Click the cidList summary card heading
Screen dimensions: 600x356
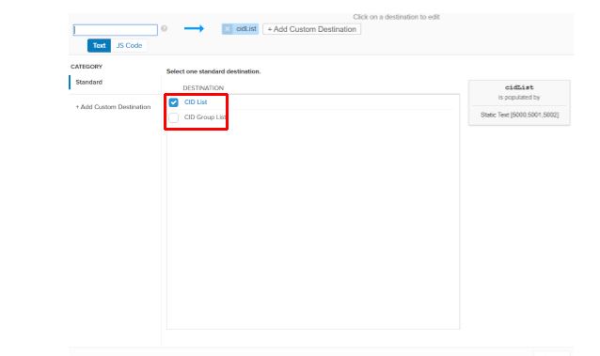pyautogui.click(x=519, y=87)
